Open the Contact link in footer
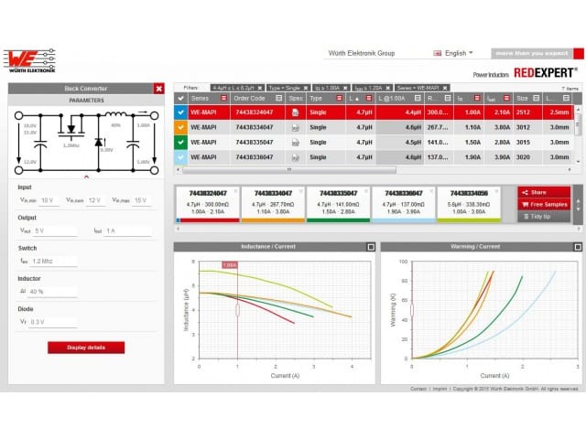 click(x=418, y=389)
